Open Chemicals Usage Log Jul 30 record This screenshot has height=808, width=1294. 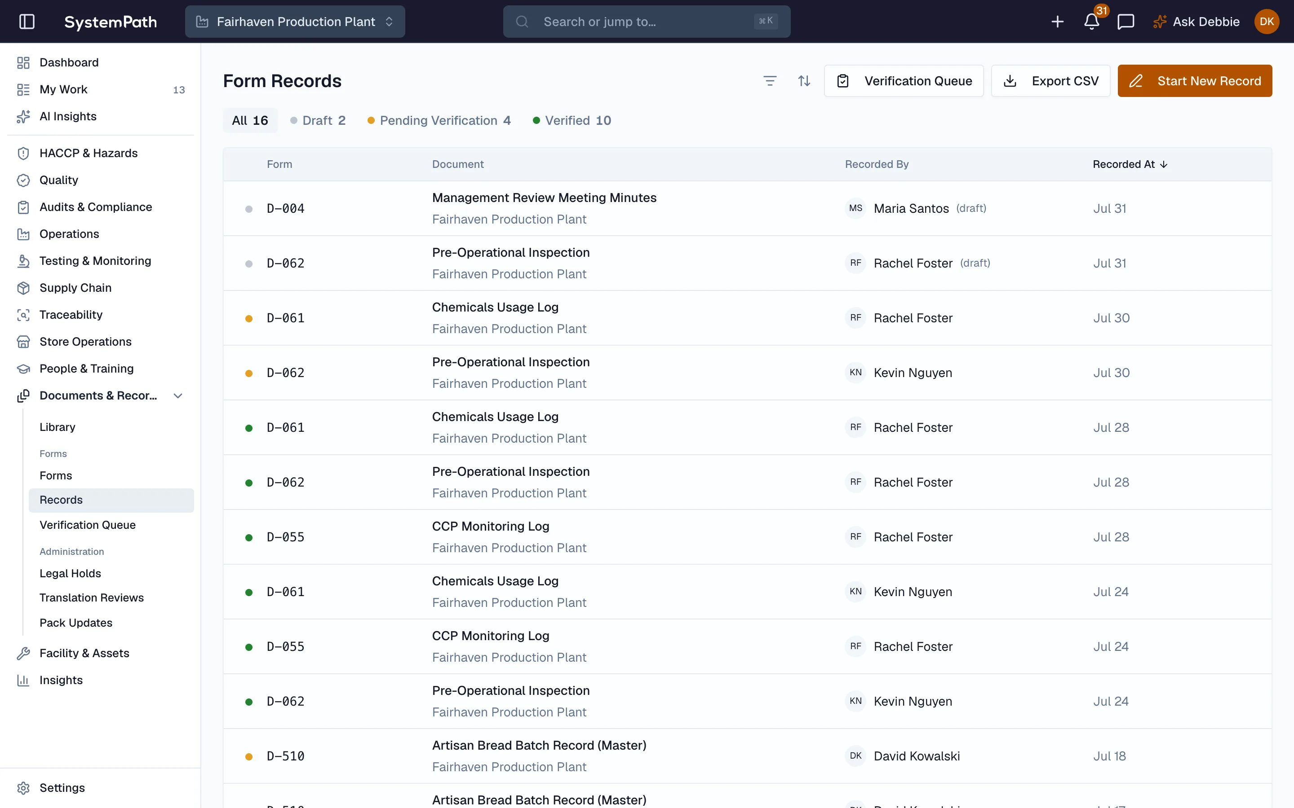[747, 318]
